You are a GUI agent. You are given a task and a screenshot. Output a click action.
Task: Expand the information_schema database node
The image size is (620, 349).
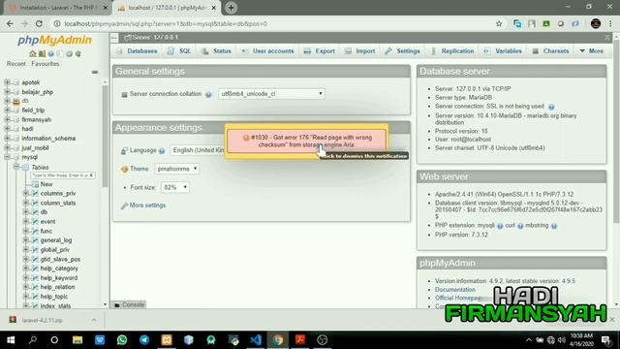pos(7,138)
